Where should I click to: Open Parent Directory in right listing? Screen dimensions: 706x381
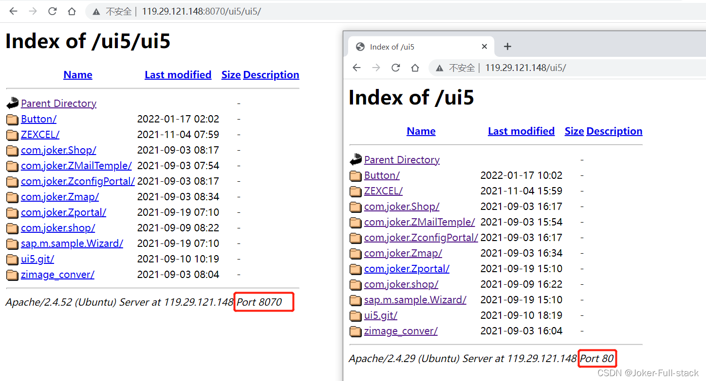coord(402,160)
